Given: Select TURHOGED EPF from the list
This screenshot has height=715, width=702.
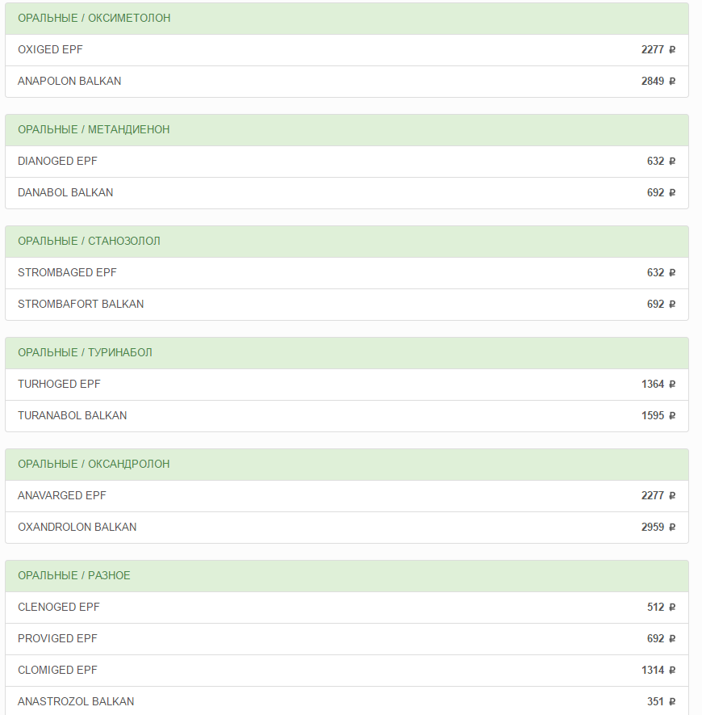Looking at the screenshot, I should [59, 385].
